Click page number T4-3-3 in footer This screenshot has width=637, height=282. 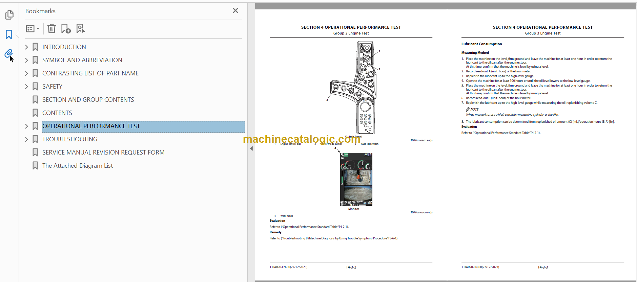coord(542,267)
